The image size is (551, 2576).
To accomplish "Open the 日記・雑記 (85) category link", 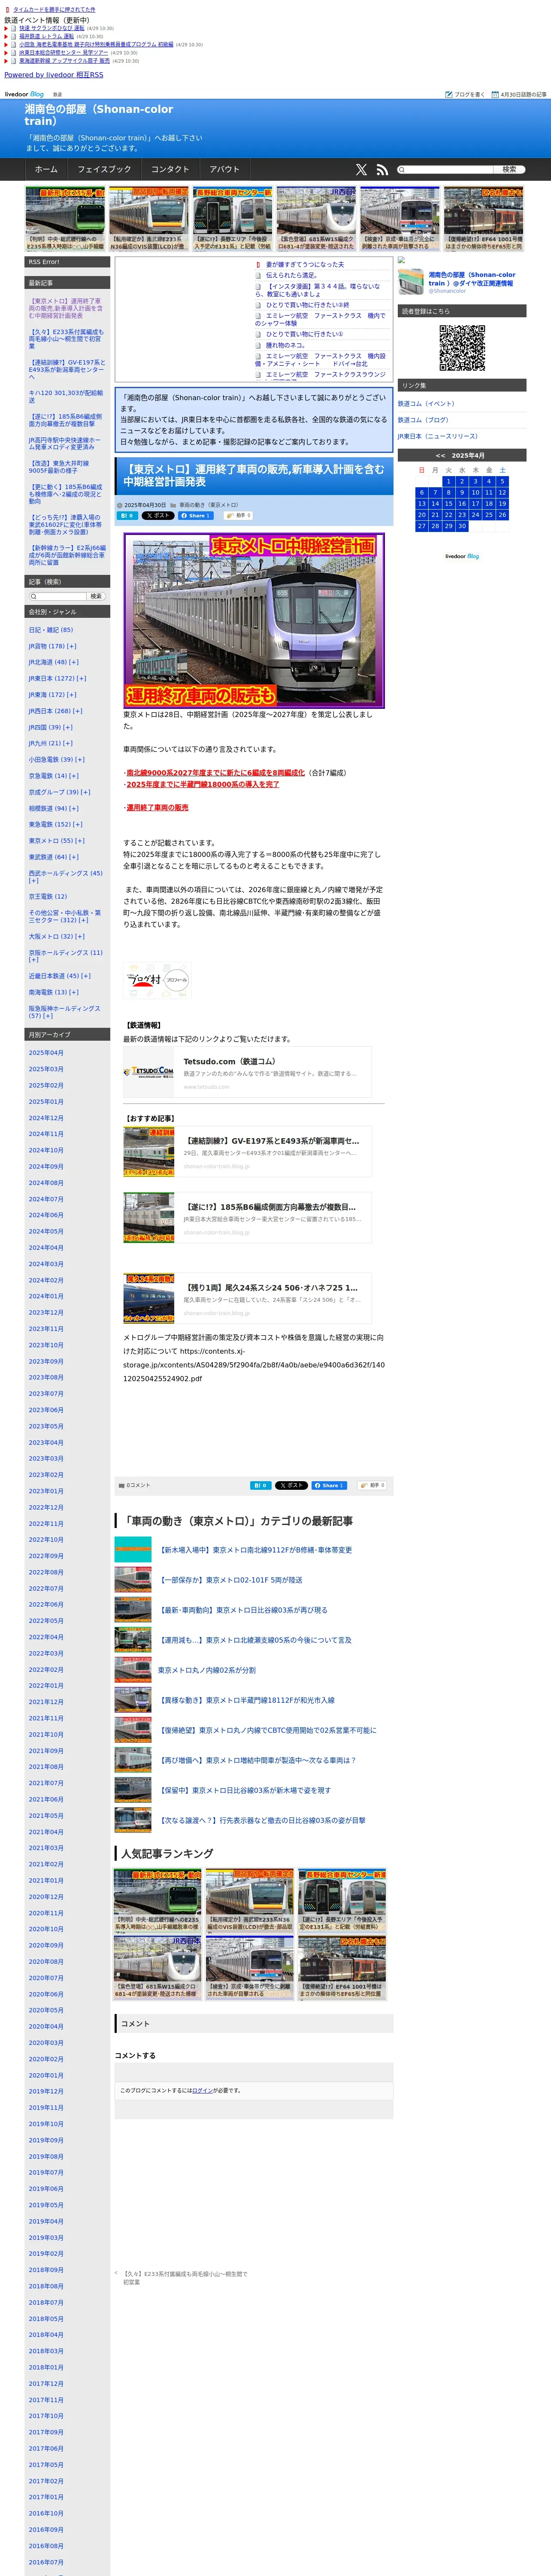I will [x=51, y=630].
